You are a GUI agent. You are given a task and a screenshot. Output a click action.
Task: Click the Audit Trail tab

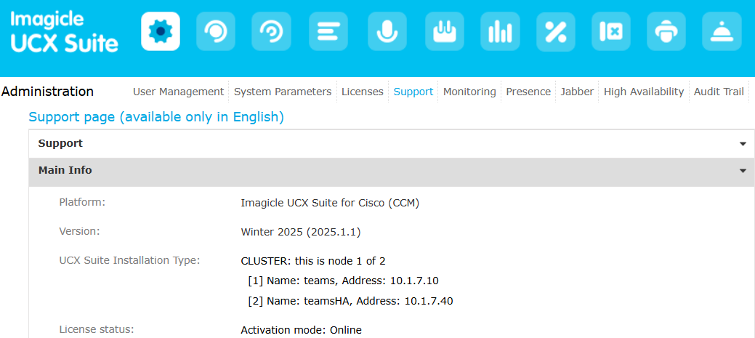719,92
